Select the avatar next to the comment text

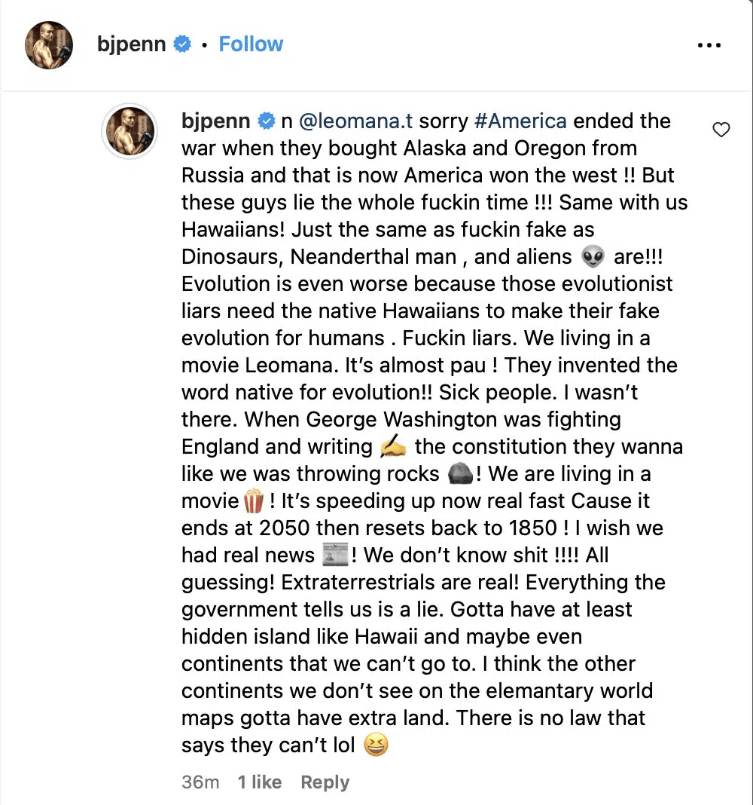click(129, 131)
